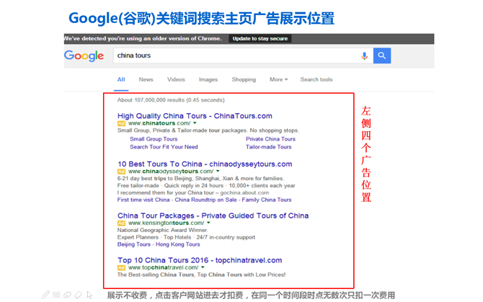Image resolution: width=483 pixels, height=302 pixels.
Task: Open Top 10 China Tours 2016 link
Action: pos(200,260)
